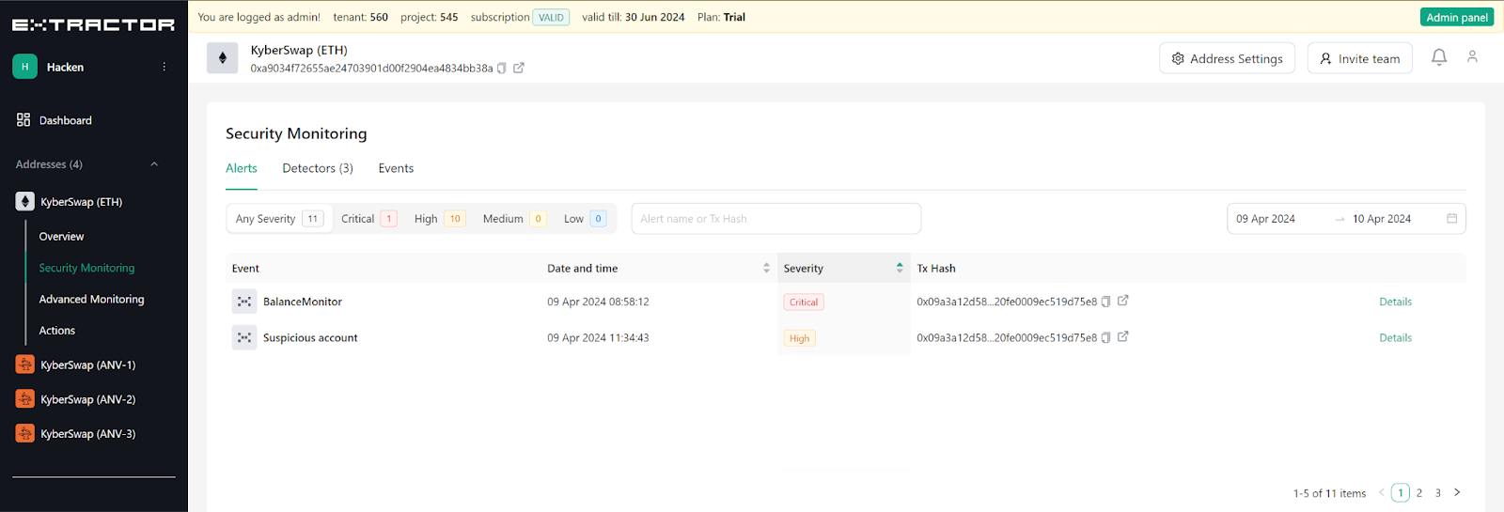Go to pagination page 3
Screen dimensions: 1504x512
1438,493
